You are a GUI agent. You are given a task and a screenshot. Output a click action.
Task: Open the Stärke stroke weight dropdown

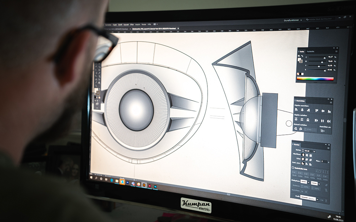(x=314, y=151)
